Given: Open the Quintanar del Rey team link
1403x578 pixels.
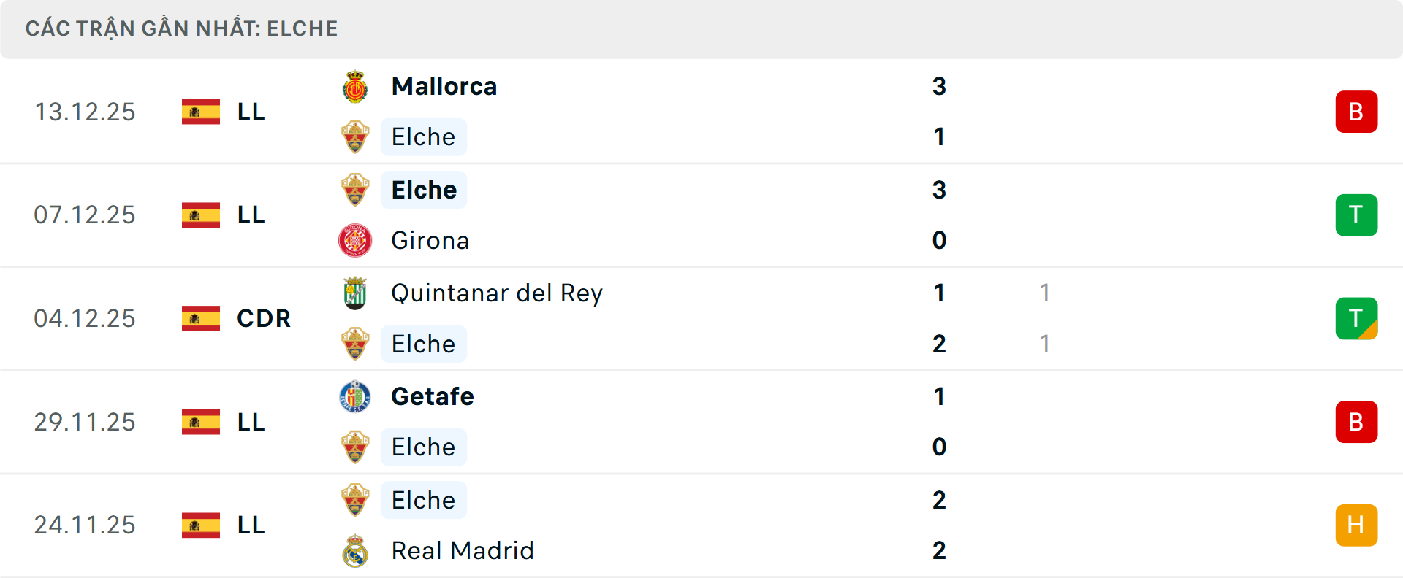Looking at the screenshot, I should [x=497, y=293].
